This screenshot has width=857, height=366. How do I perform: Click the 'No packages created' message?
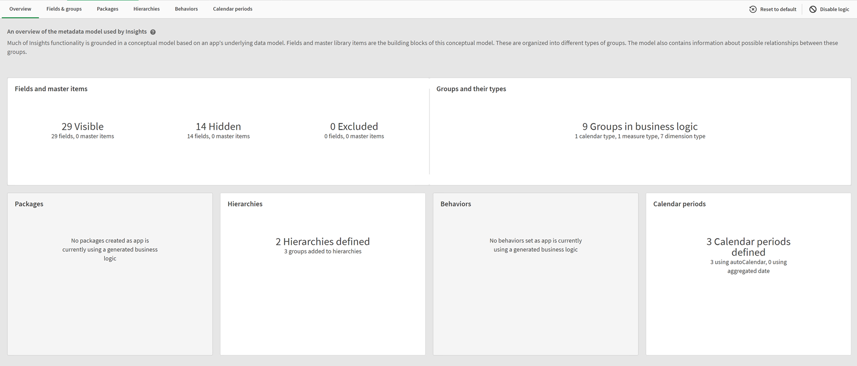(x=110, y=250)
